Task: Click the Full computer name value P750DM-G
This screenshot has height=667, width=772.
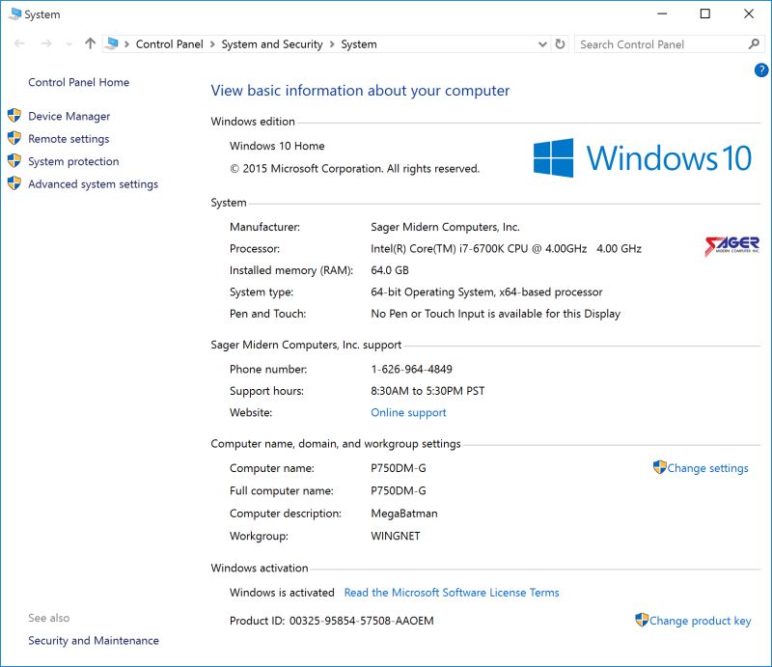Action: (x=399, y=490)
